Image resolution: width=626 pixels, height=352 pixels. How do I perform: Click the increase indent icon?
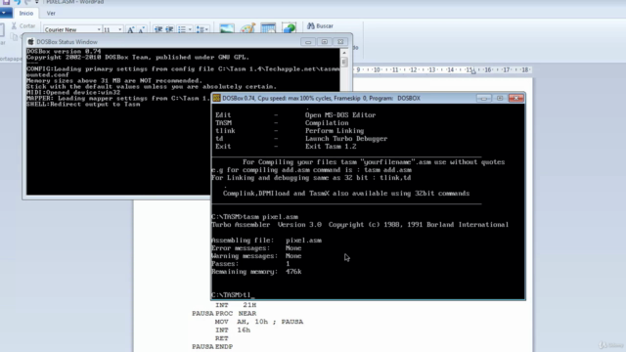[x=169, y=29]
